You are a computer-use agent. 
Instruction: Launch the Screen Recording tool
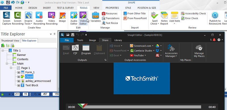pos(18,18)
